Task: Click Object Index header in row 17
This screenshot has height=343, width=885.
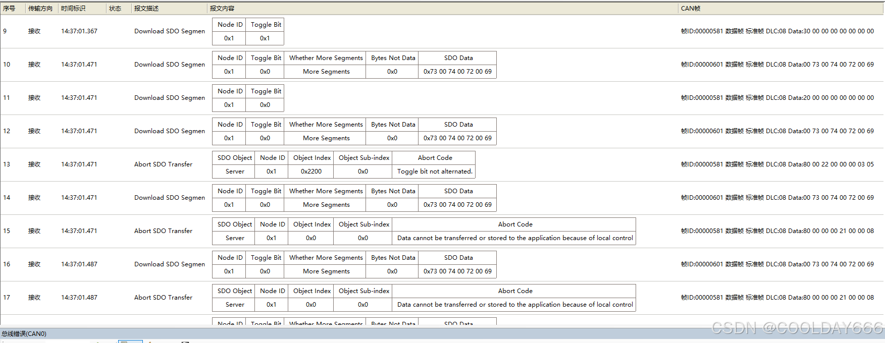Action: pyautogui.click(x=312, y=291)
